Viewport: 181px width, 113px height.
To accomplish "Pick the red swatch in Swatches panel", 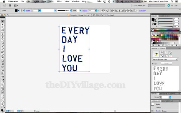I will pos(160,35).
